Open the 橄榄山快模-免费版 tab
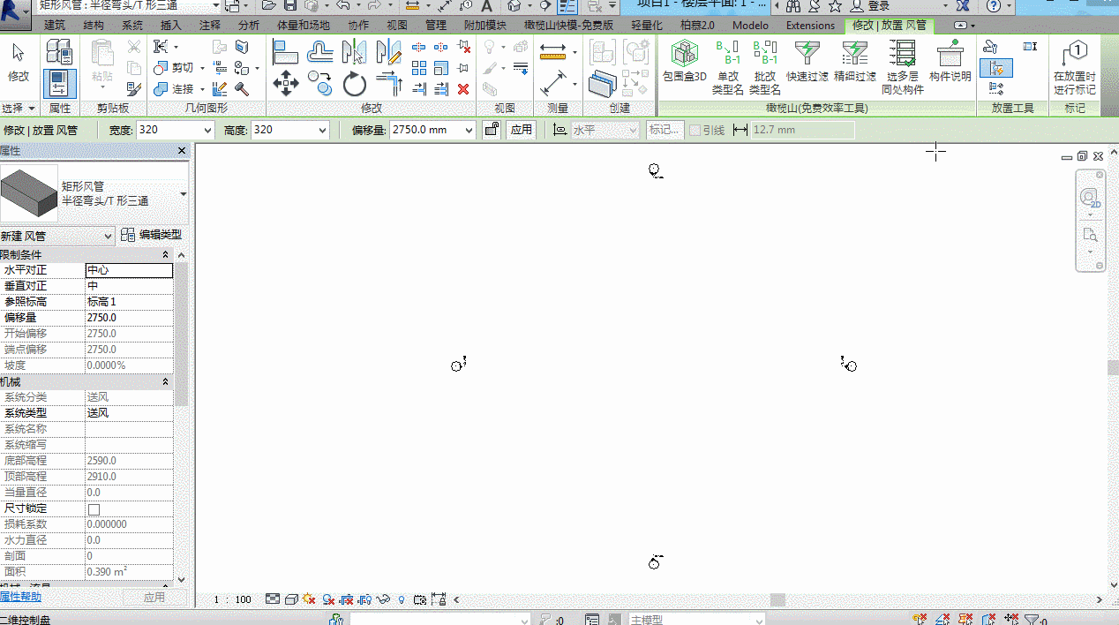This screenshot has width=1119, height=625. coord(568,26)
